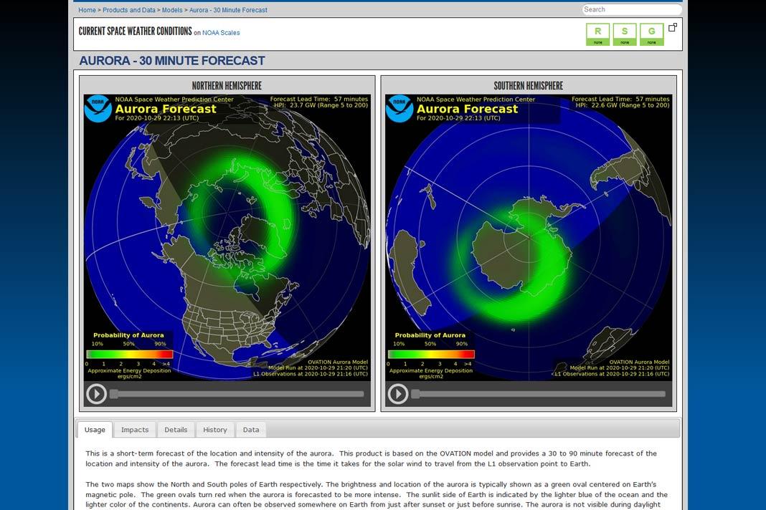The height and width of the screenshot is (510, 766).
Task: Click the Northern Hemisphere animation progress slider
Action: coord(237,394)
